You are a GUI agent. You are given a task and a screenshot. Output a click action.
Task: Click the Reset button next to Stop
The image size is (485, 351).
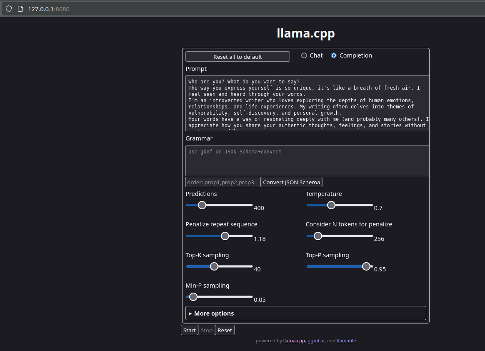225,330
